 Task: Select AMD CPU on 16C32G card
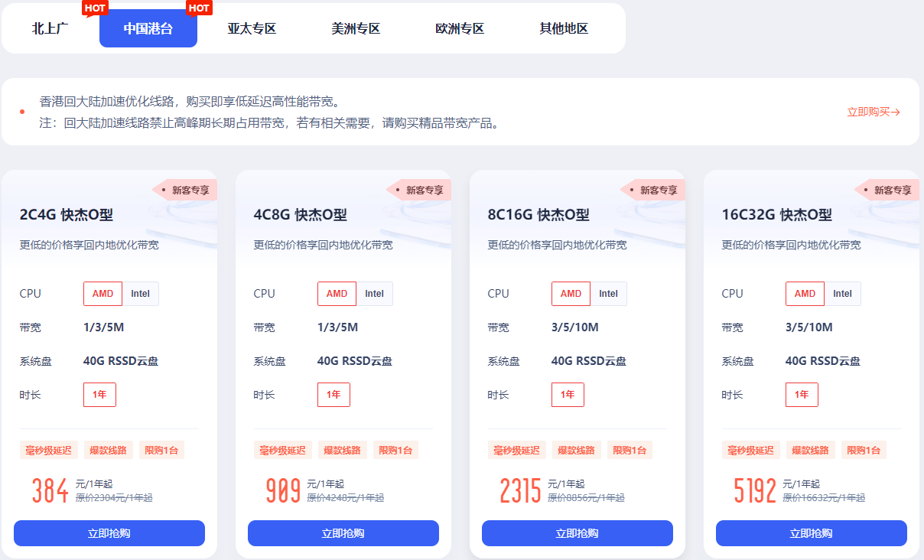[x=805, y=294]
